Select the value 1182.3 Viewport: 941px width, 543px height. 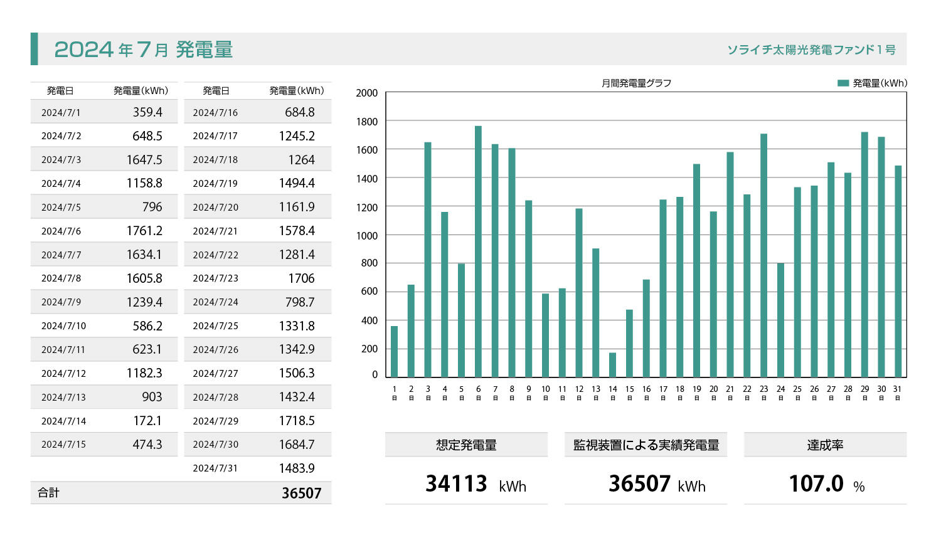coord(144,373)
